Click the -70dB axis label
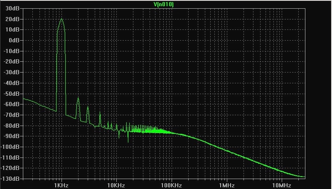This screenshot has width=332, height=189. point(12,115)
